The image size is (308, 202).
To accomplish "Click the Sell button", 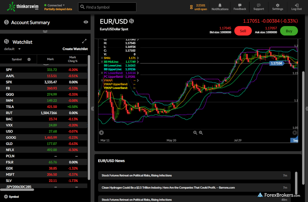I will [x=243, y=31].
